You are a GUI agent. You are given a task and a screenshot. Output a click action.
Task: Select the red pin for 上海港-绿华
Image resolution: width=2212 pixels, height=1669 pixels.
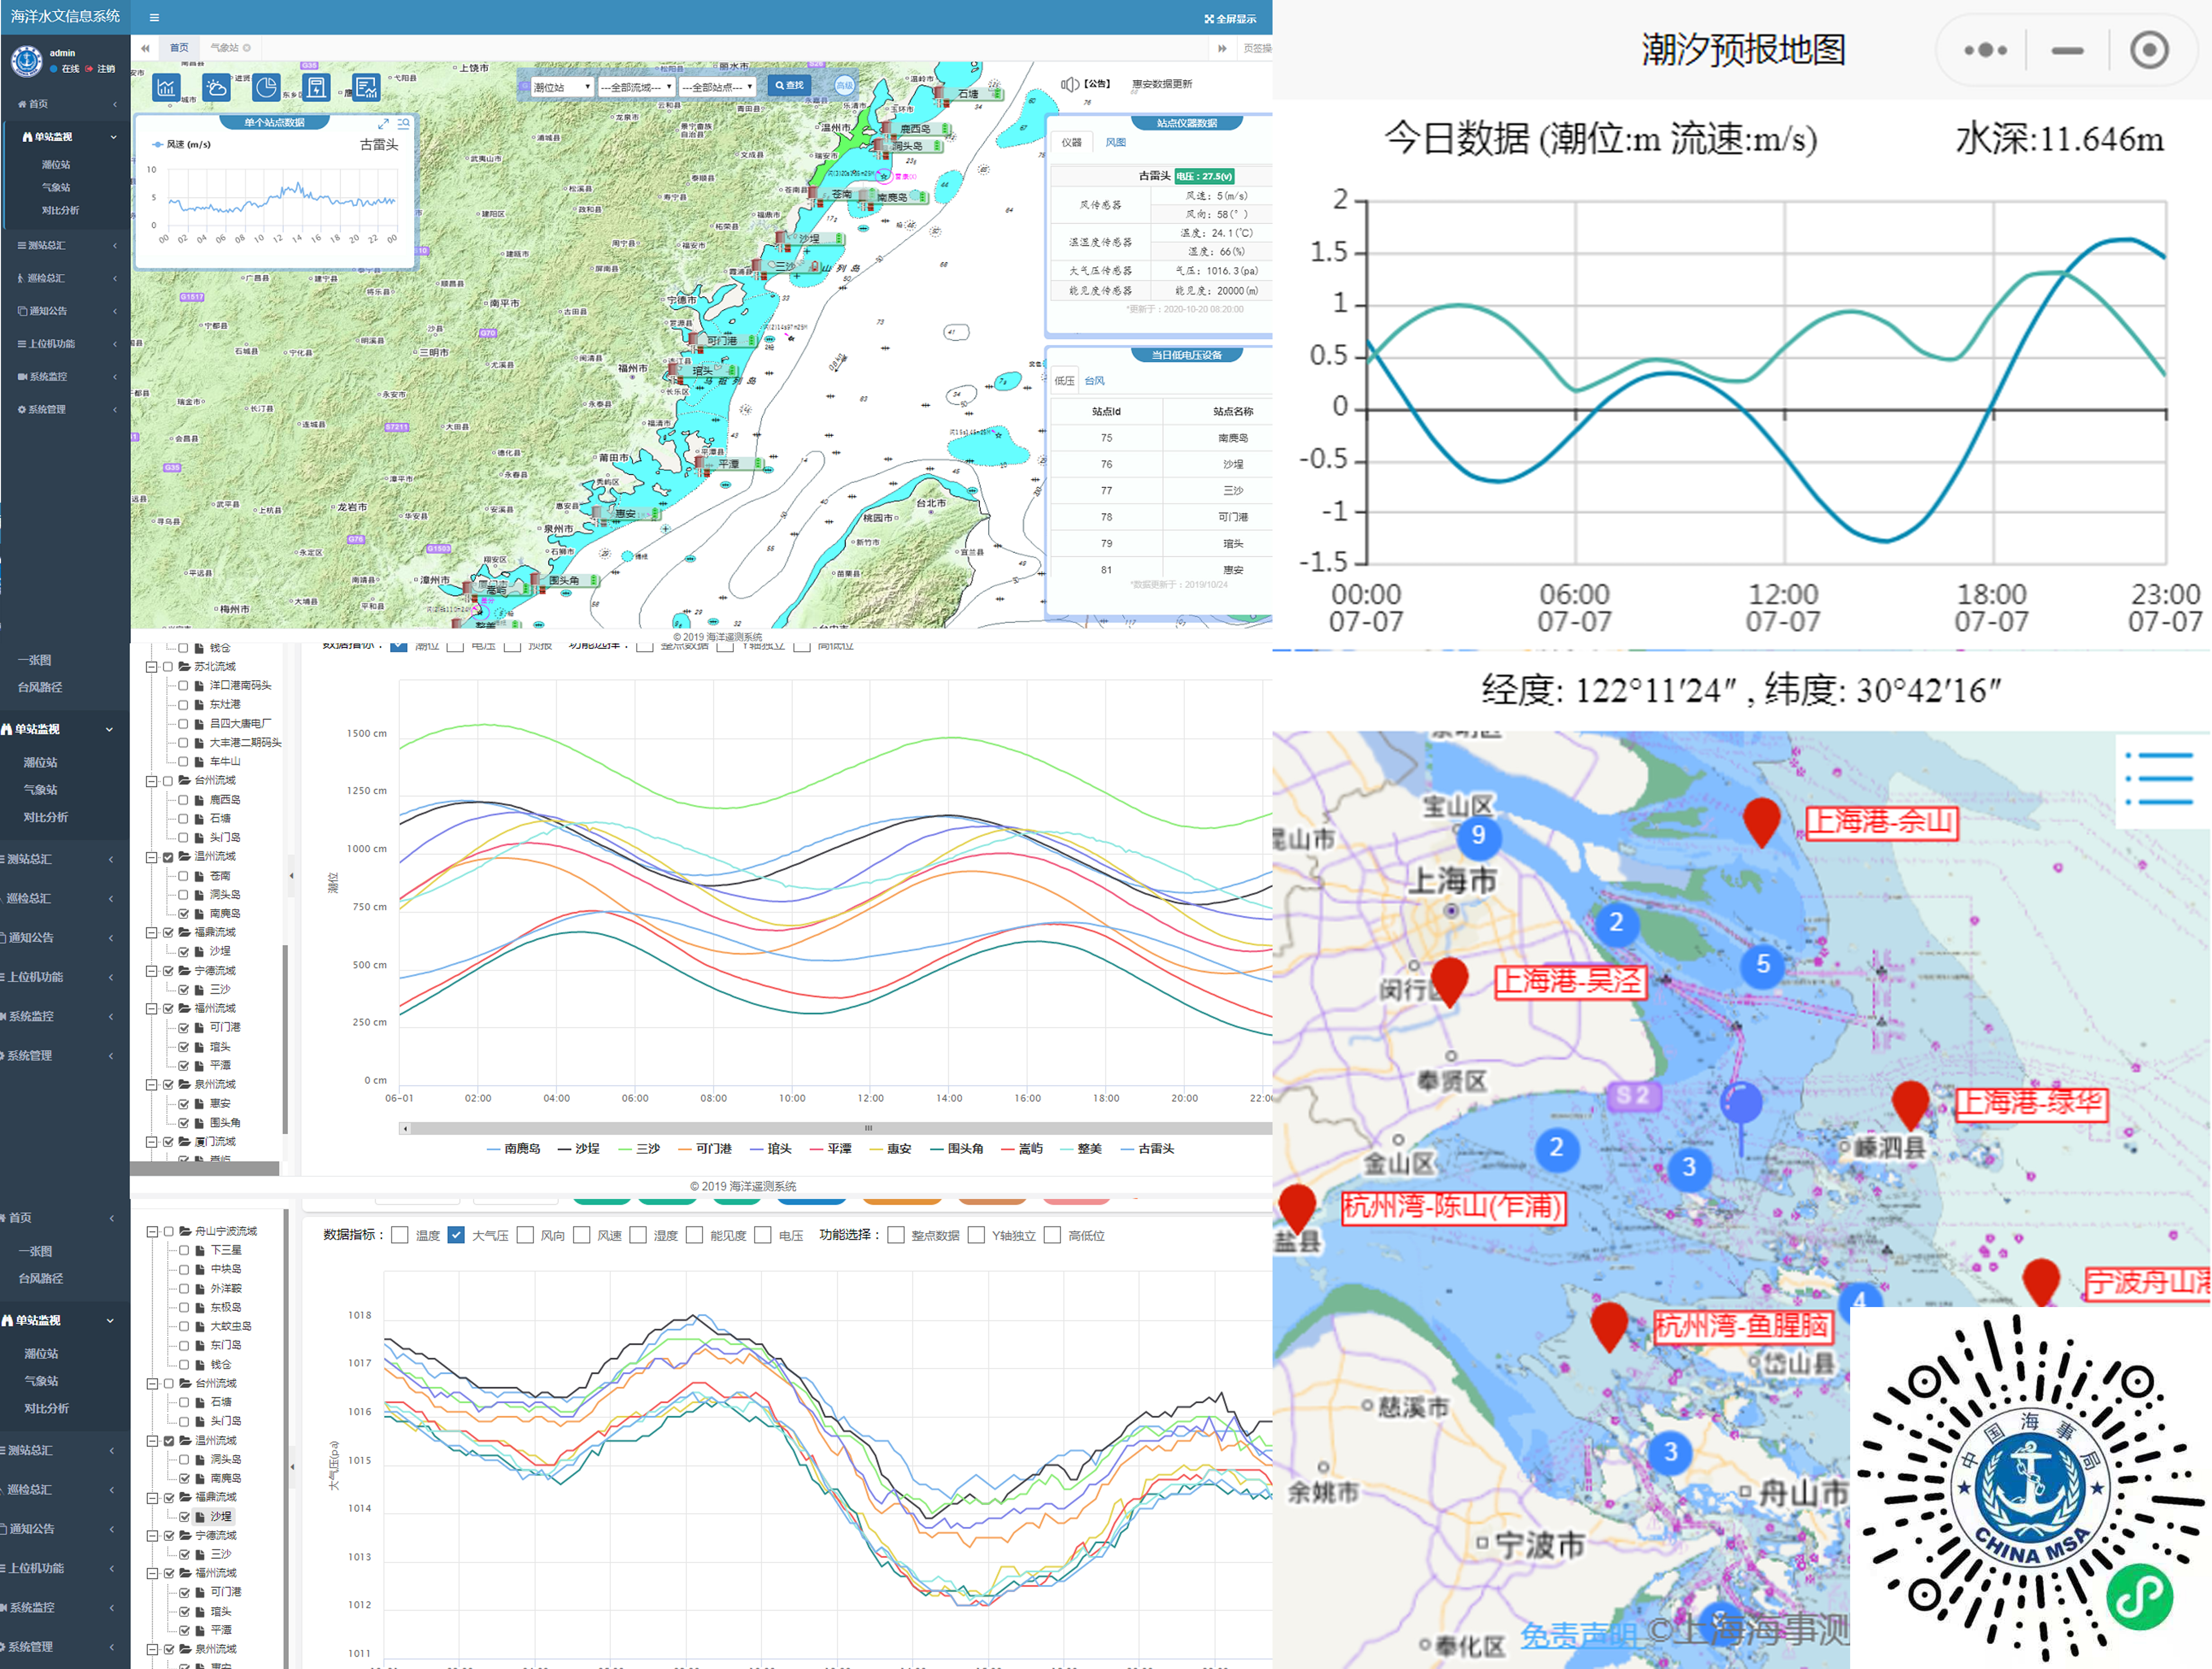tap(1911, 1106)
